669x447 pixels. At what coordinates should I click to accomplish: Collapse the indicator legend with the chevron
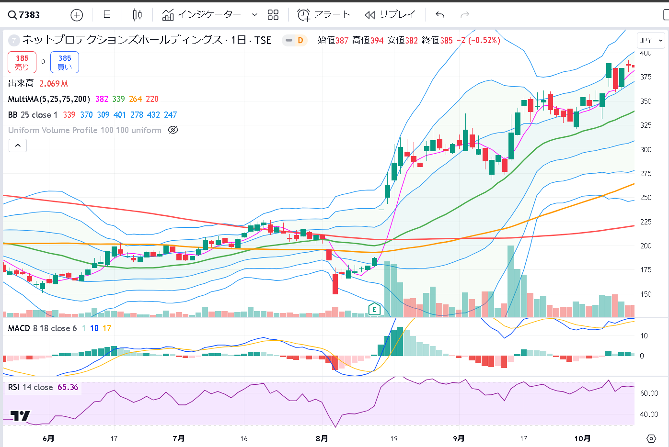pyautogui.click(x=18, y=145)
